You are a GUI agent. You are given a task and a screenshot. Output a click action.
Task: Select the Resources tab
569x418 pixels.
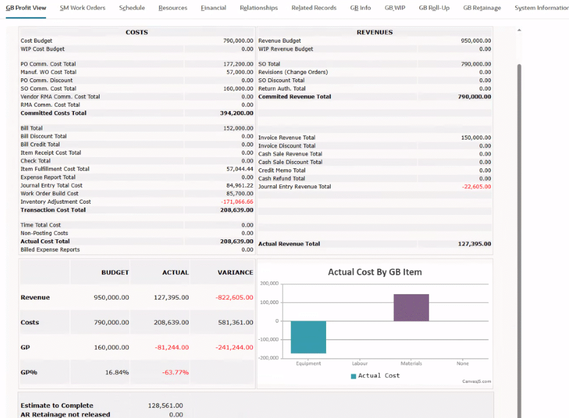coord(173,8)
